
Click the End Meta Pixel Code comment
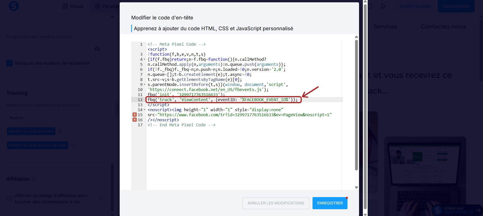(x=181, y=125)
